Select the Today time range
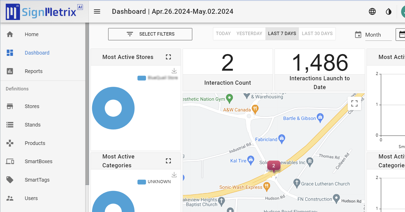 (223, 34)
